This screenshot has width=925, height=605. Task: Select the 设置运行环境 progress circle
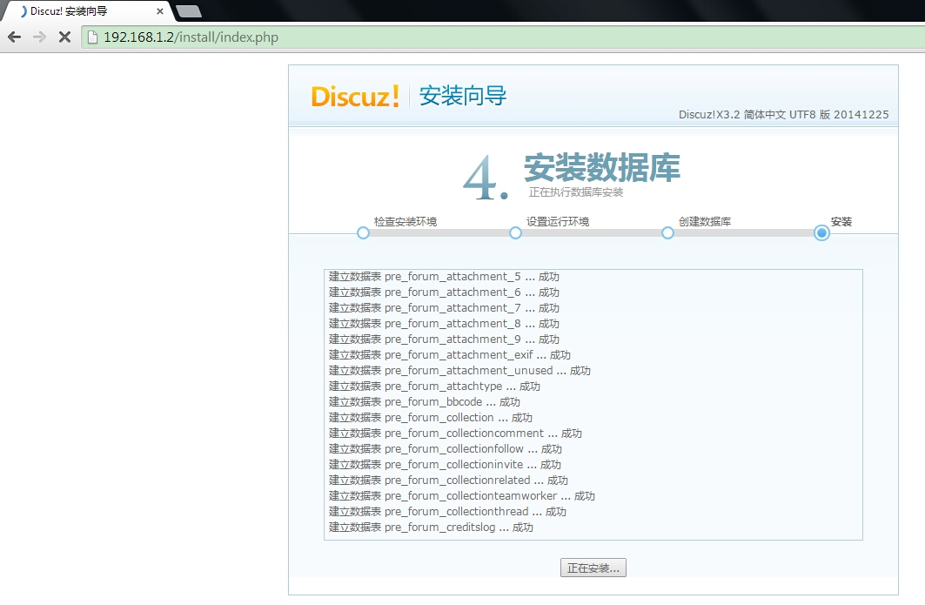coord(515,232)
